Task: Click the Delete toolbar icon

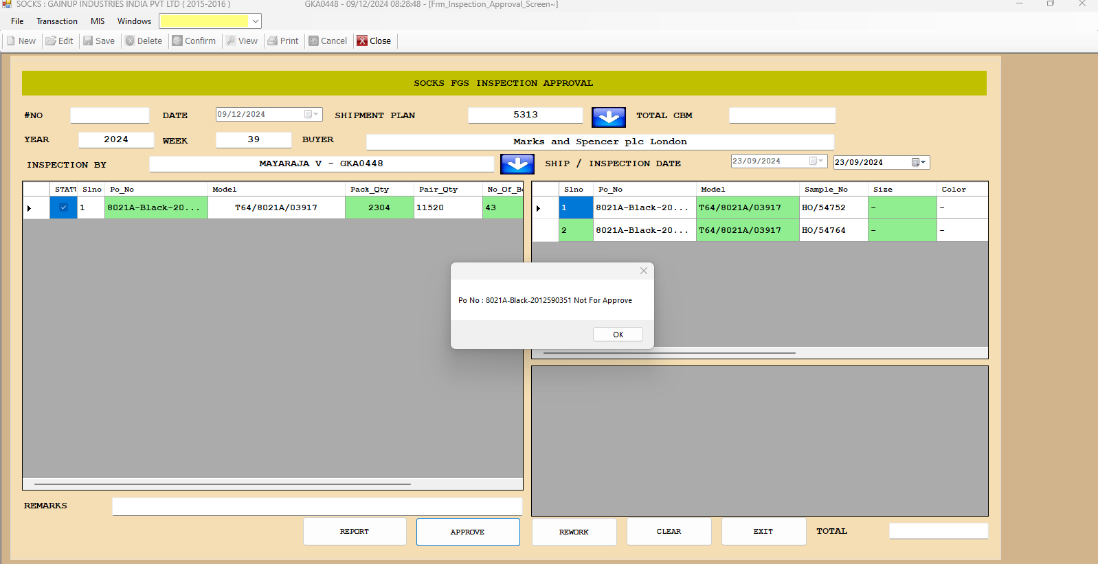Action: 130,41
